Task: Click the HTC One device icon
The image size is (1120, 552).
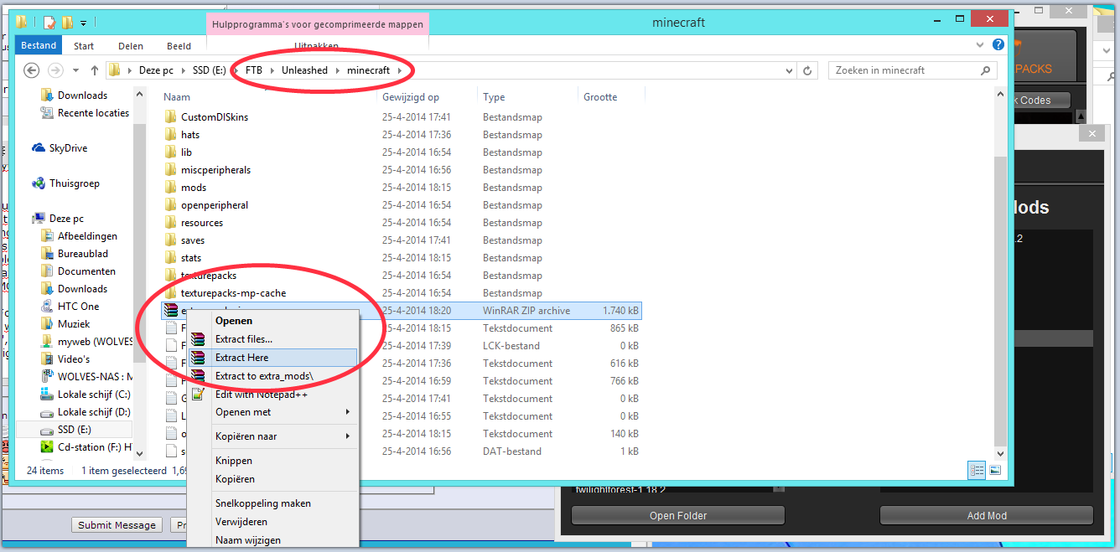Action: click(47, 307)
